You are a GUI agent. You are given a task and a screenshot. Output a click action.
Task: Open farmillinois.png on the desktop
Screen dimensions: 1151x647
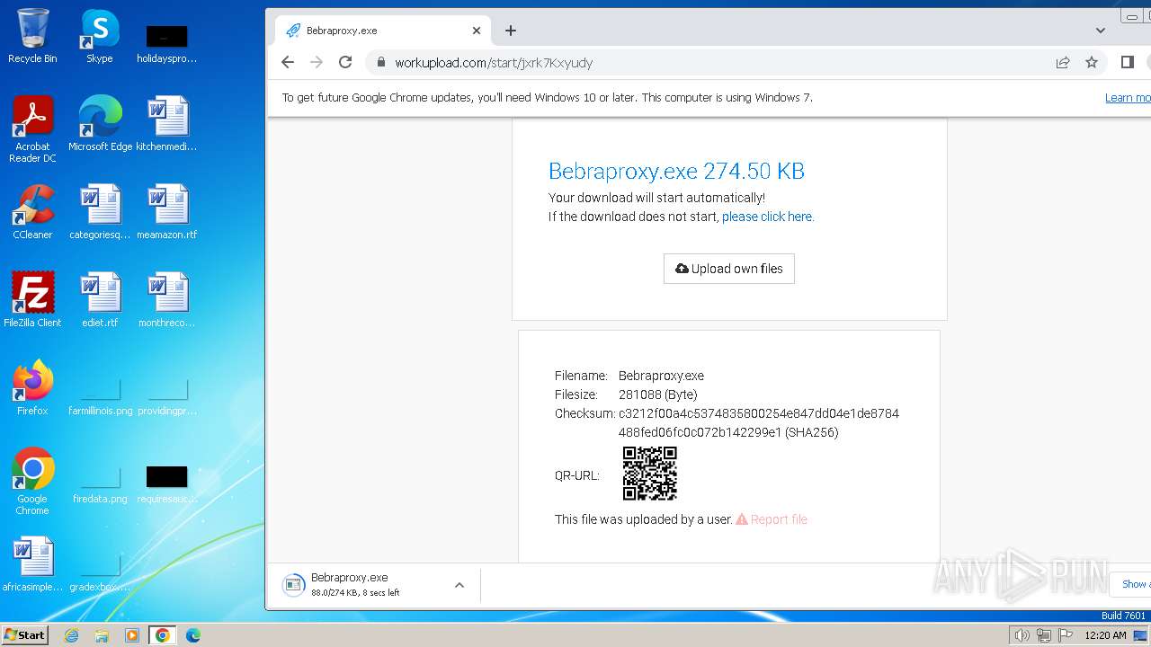[x=100, y=394]
